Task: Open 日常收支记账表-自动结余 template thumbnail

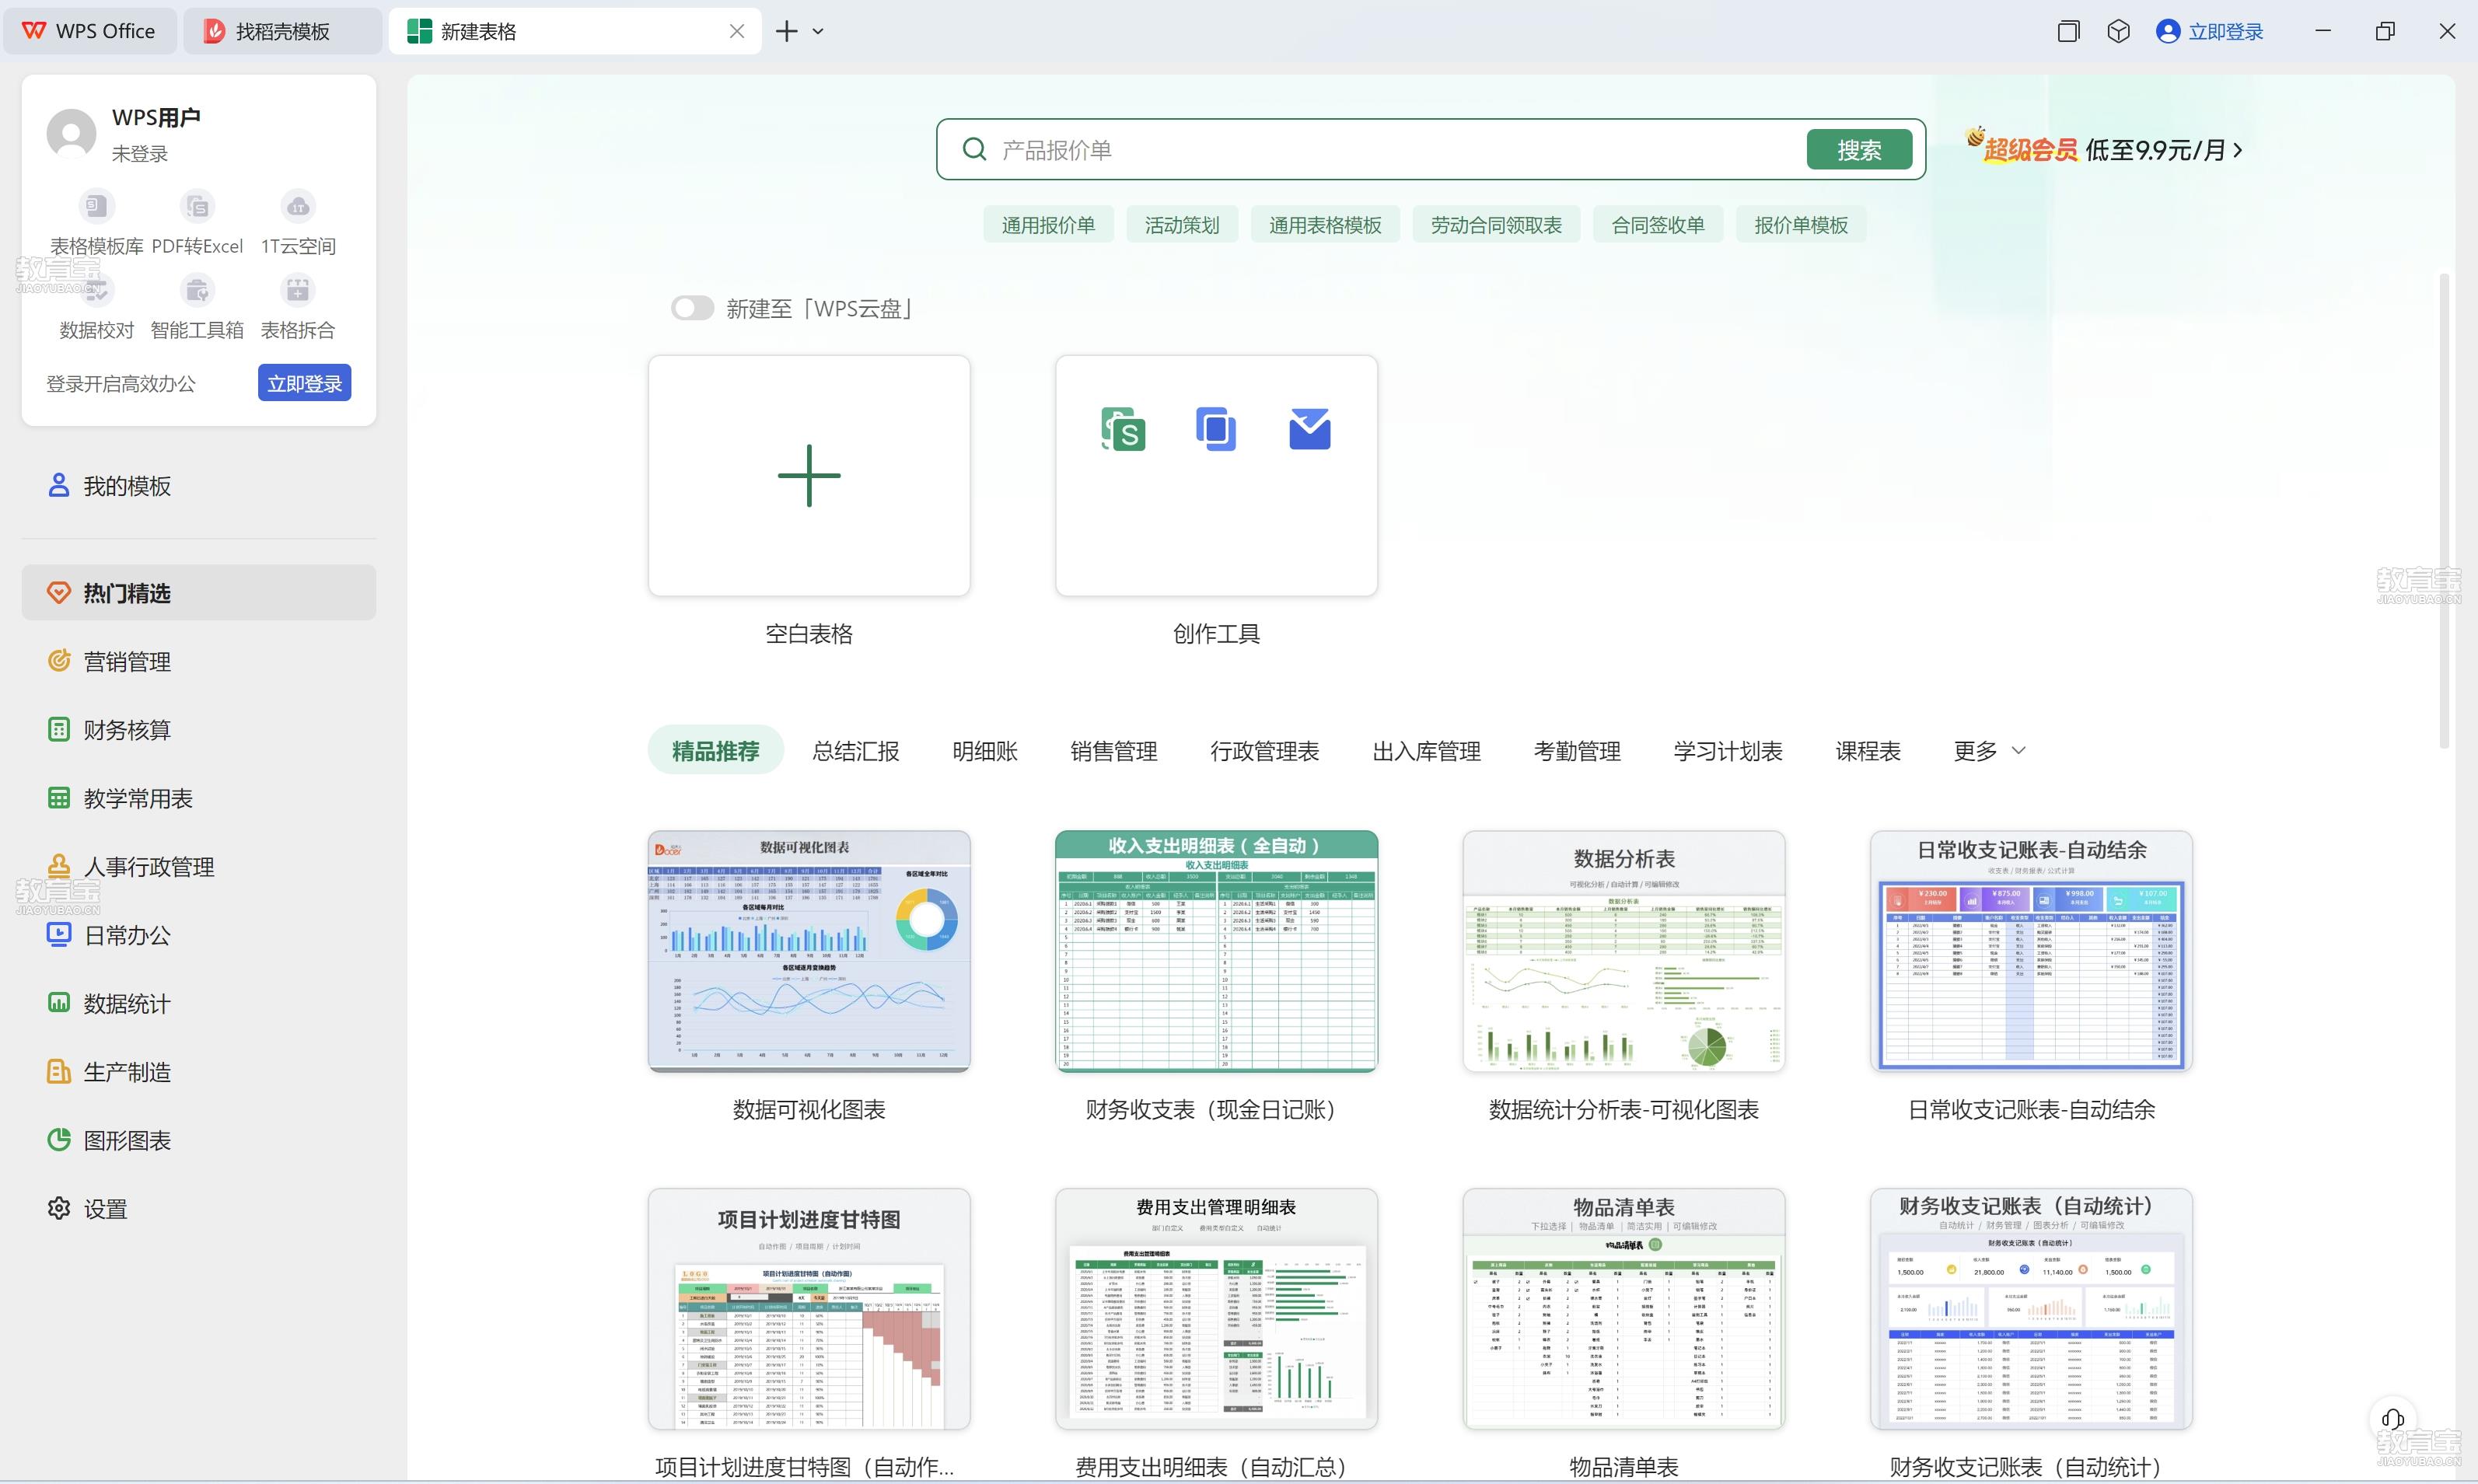Action: (x=2031, y=951)
